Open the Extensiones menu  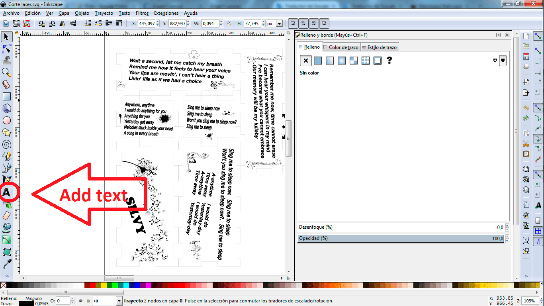coord(166,13)
